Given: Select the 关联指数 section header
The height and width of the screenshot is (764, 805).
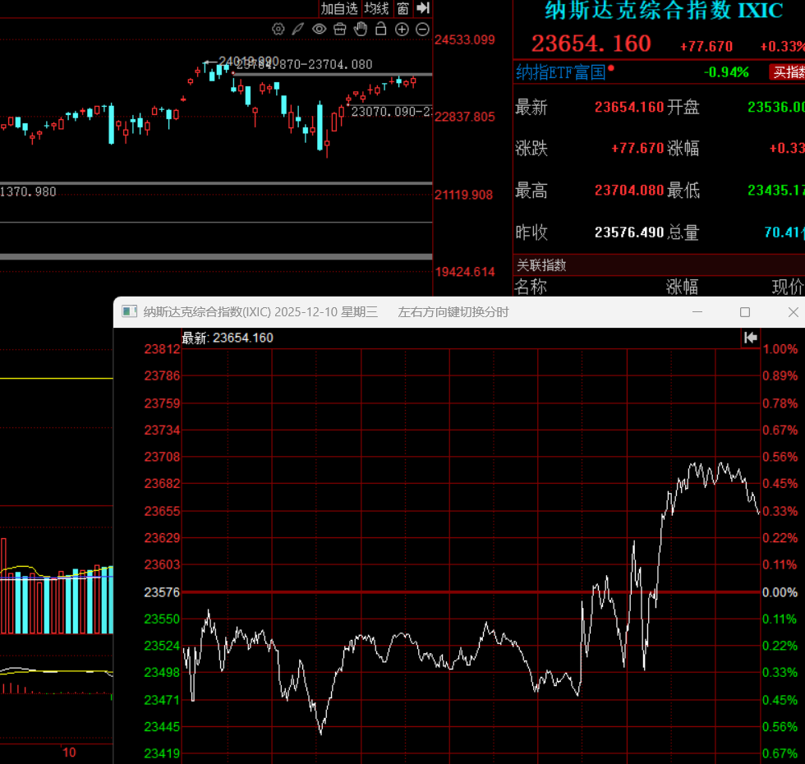Looking at the screenshot, I should (x=541, y=265).
